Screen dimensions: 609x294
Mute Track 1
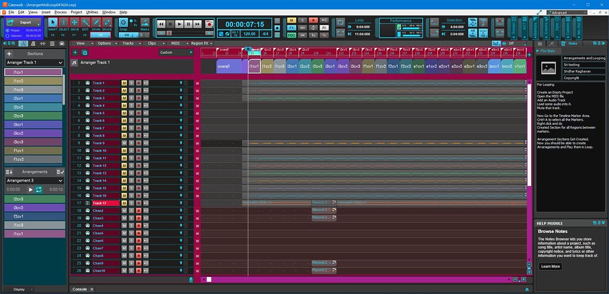pos(124,83)
